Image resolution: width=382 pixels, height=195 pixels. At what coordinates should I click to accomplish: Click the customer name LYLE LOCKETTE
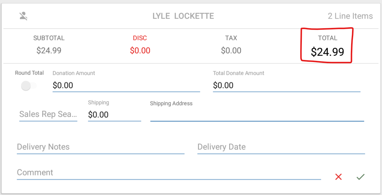183,16
